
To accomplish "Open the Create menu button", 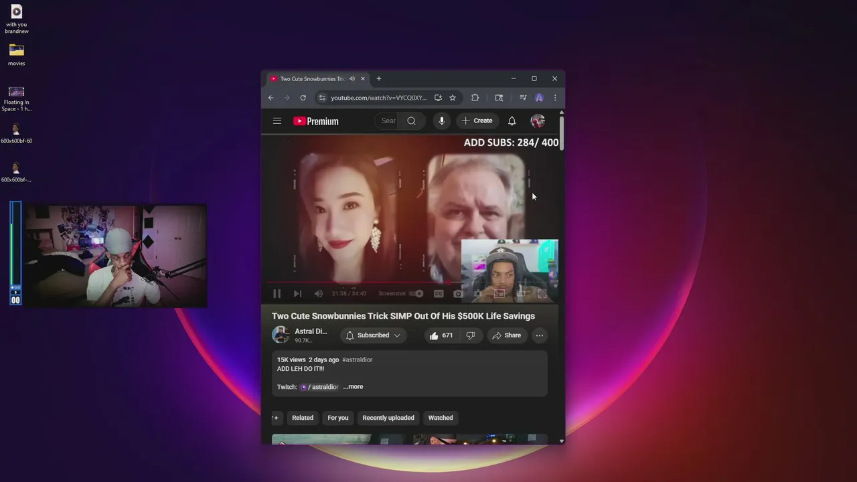I will [477, 121].
